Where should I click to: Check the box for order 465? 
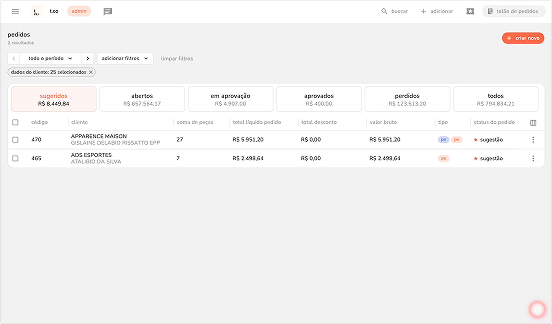15,158
